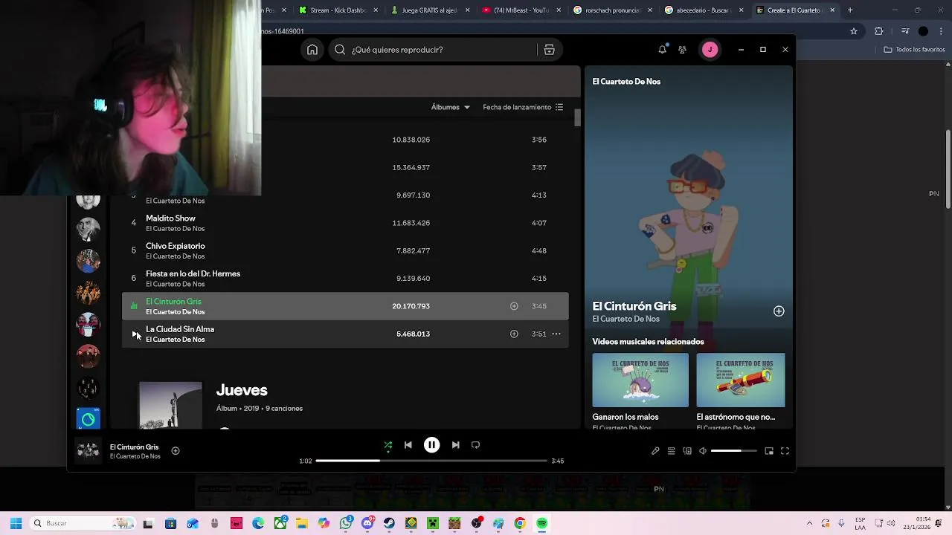Open Spotify icon in the taskbar
The height and width of the screenshot is (535, 952).
541,523
